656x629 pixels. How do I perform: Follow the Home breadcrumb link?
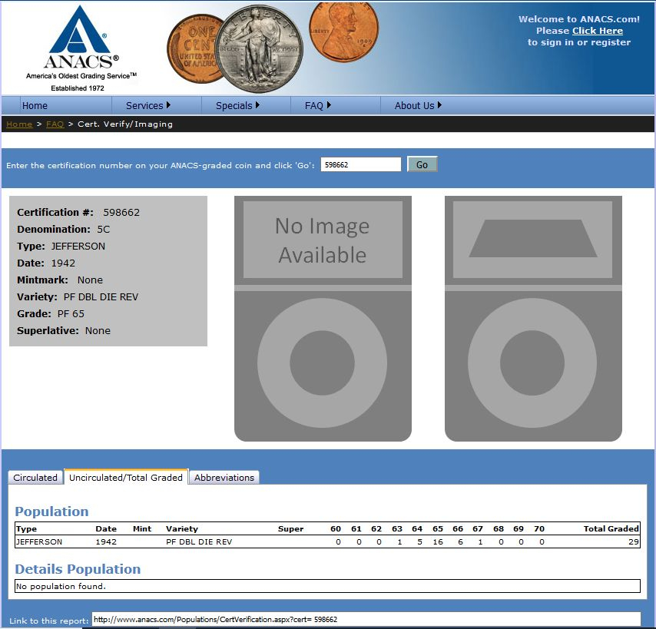pyautogui.click(x=19, y=124)
